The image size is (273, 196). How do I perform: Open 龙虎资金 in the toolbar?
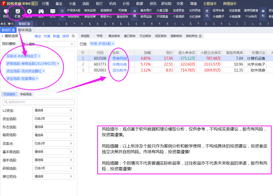179,10
